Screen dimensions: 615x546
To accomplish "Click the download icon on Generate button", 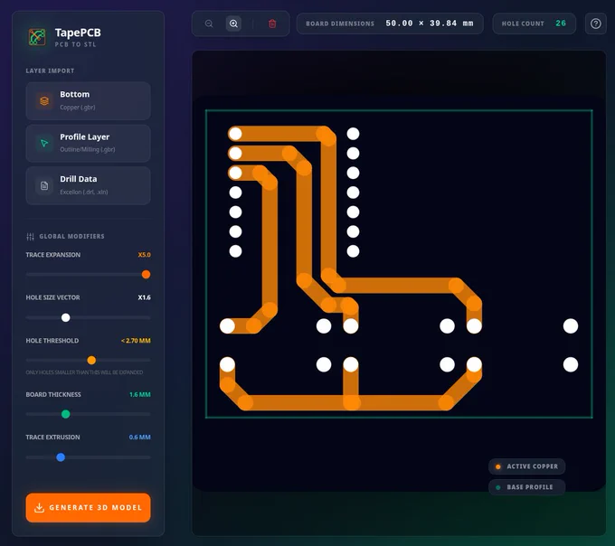I will click(x=39, y=508).
